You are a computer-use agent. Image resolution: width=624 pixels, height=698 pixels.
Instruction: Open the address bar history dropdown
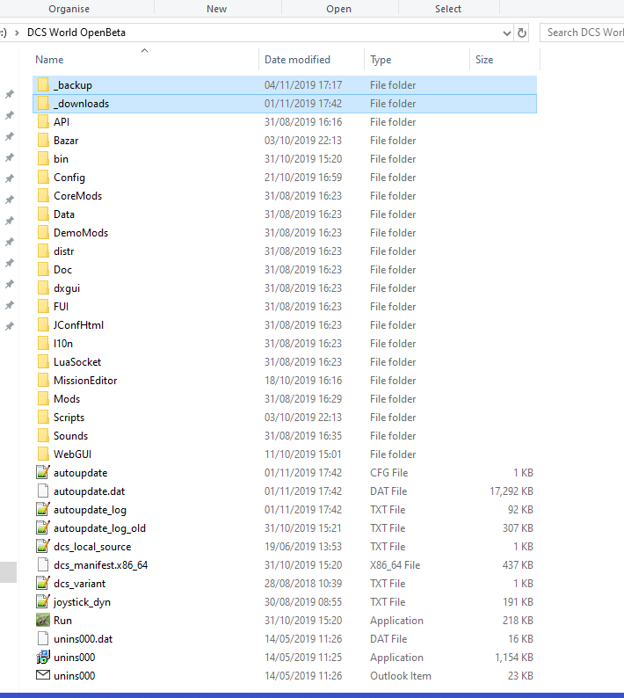(506, 33)
